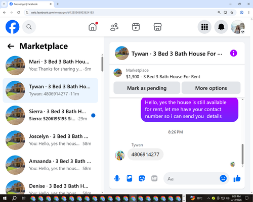This screenshot has height=202, width=253.
Task: Choose a GIF icon
Action: [154, 178]
